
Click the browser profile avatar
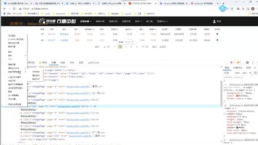(x=253, y=9)
